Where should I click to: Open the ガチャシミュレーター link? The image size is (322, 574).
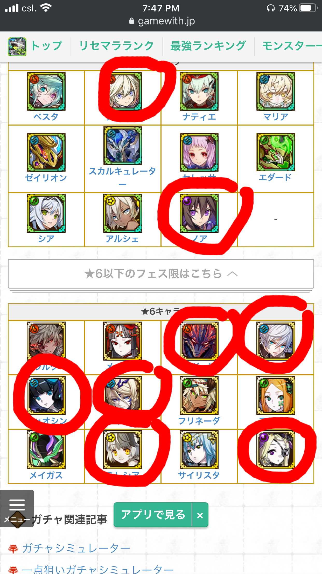pyautogui.click(x=76, y=548)
